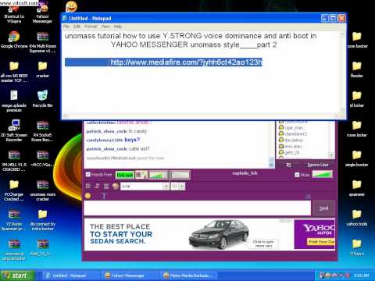The image size is (375, 281).
Task: Open Notepad Edit menu
Action: tap(77, 27)
